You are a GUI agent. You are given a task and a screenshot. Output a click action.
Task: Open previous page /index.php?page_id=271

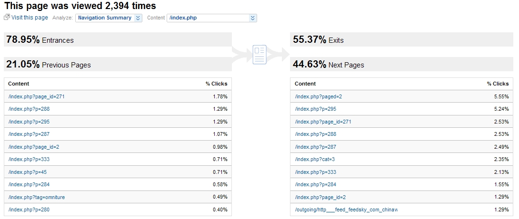(36, 96)
